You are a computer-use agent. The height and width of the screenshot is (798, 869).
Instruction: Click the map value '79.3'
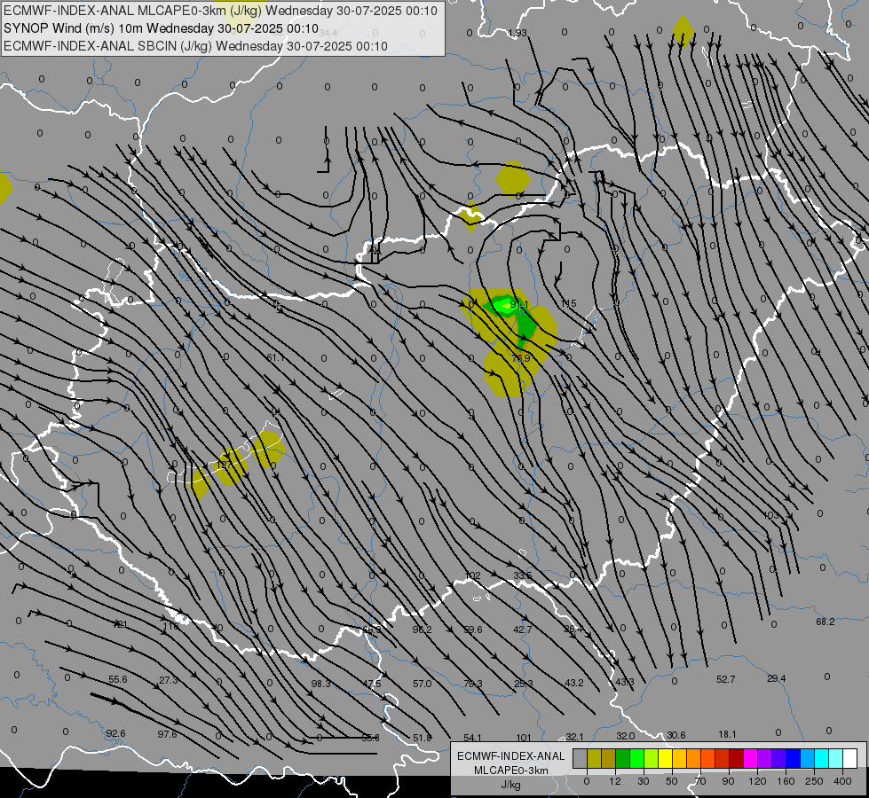pyautogui.click(x=473, y=684)
